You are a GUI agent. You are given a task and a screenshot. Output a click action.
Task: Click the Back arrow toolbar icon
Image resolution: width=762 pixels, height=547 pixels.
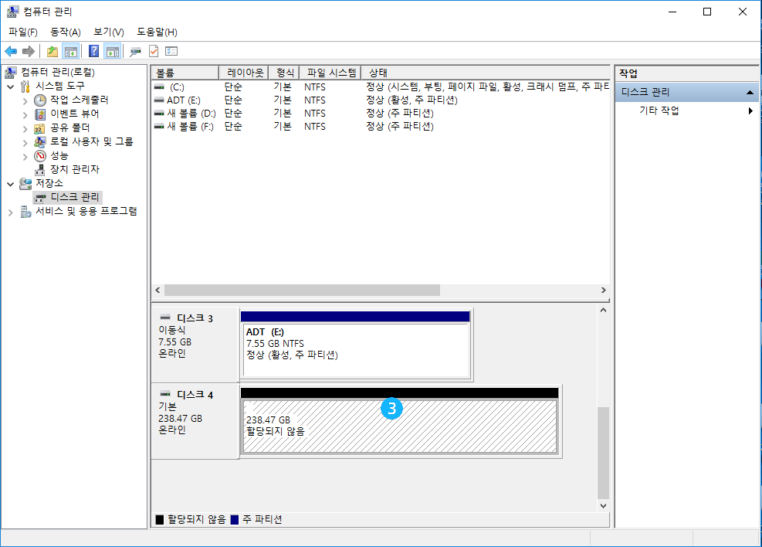click(x=11, y=51)
